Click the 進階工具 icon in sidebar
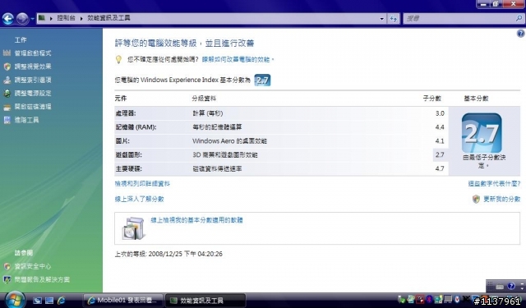The width and height of the screenshot is (526, 308). click(x=7, y=120)
